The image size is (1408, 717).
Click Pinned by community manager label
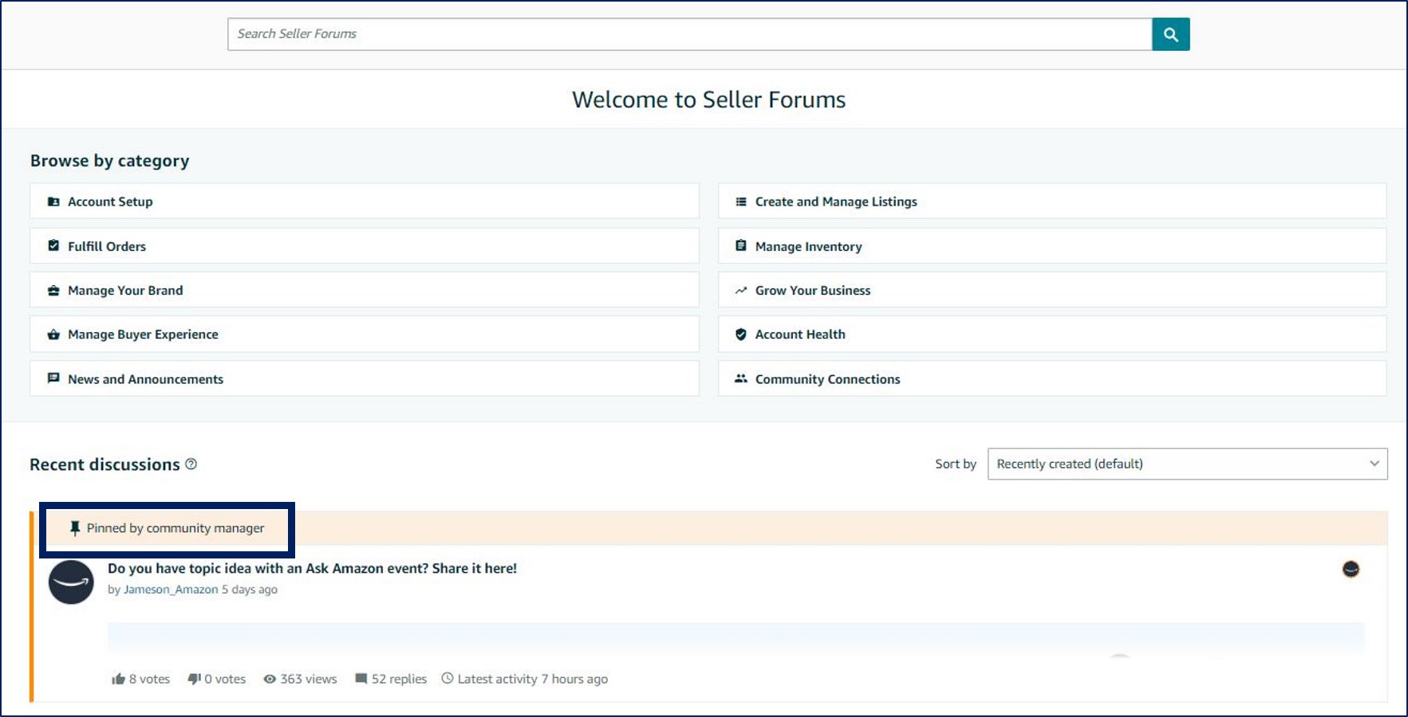[176, 528]
